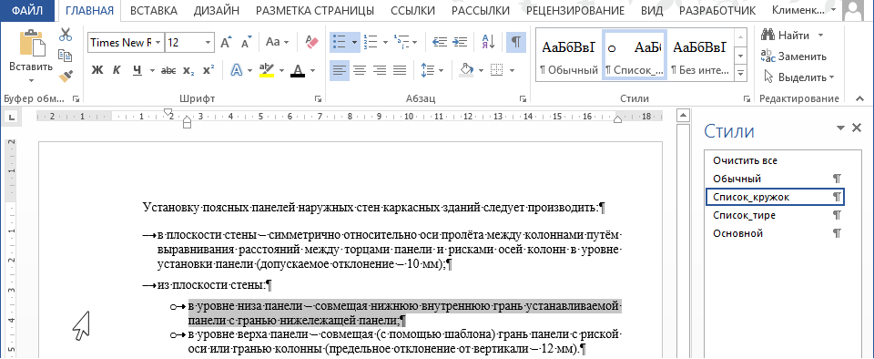Open the ФАЙЛ tab
The image size is (874, 359).
[28, 11]
